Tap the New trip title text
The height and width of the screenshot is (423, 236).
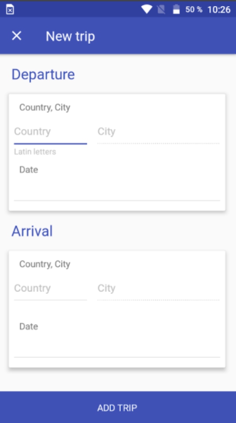tap(70, 36)
